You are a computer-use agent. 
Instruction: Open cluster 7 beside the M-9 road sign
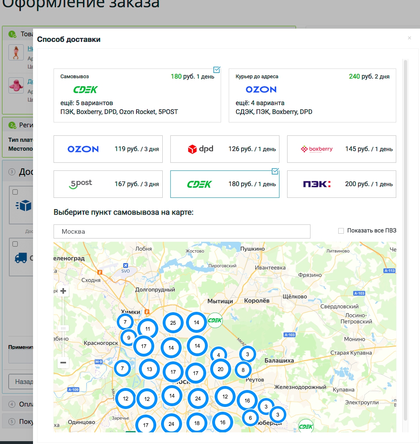(x=122, y=368)
